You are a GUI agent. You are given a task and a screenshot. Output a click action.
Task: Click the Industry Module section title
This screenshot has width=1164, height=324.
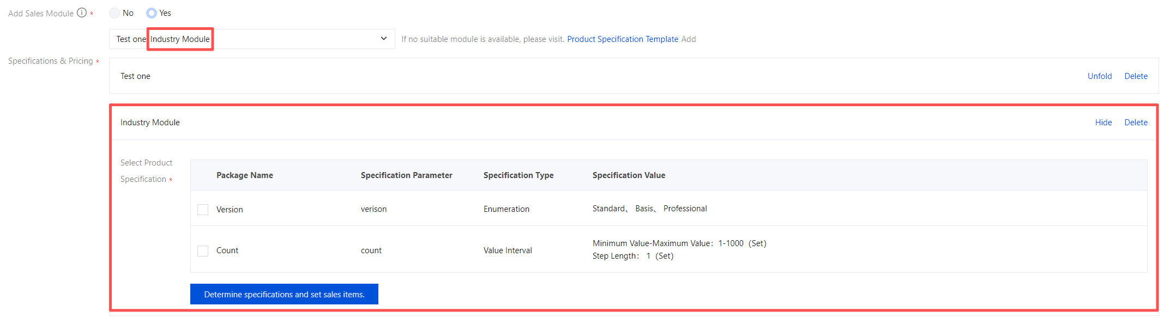pos(150,123)
